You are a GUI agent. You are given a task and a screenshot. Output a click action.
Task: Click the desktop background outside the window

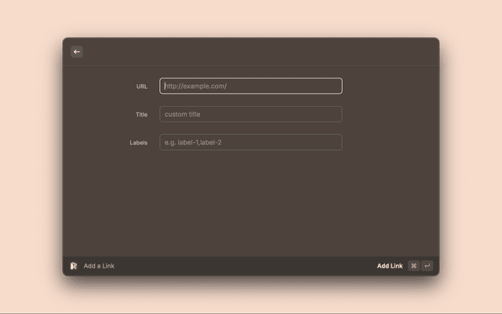[x=31, y=157]
